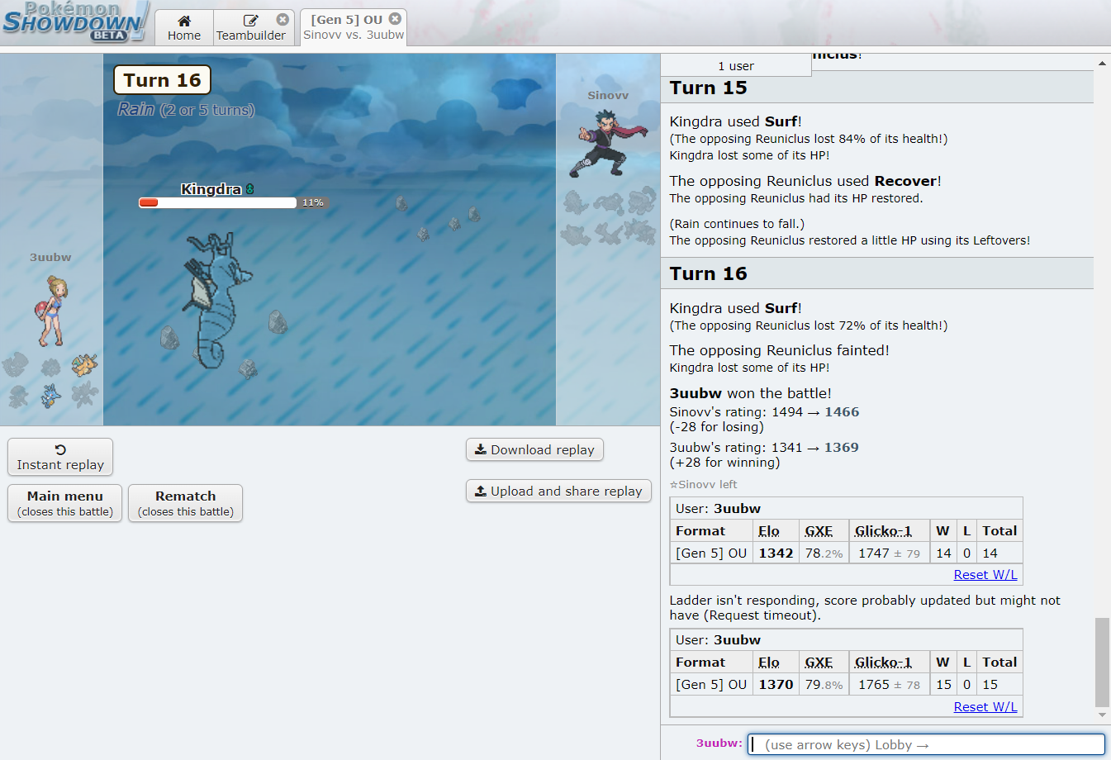Click Reset W/L under the Elo 1370 table
The width and height of the screenshot is (1111, 760).
(985, 707)
